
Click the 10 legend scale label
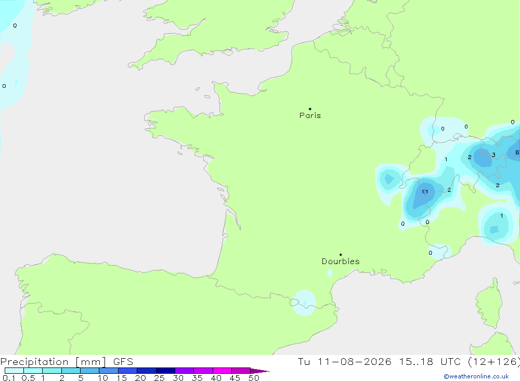pyautogui.click(x=103, y=378)
